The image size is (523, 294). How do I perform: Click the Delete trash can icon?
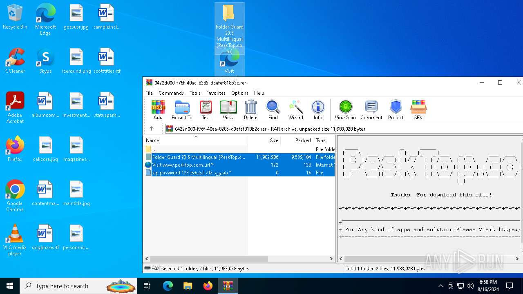point(250,110)
